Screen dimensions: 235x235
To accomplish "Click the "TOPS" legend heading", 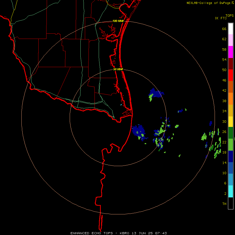I will (230, 15).
